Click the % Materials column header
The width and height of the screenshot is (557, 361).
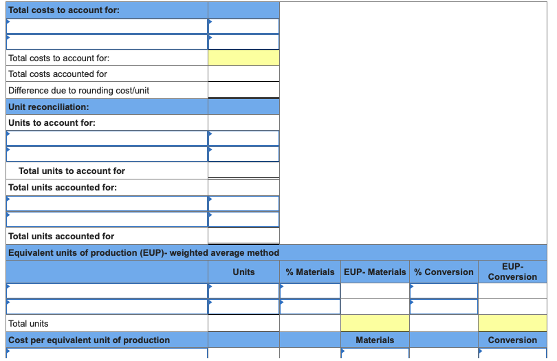[310, 272]
